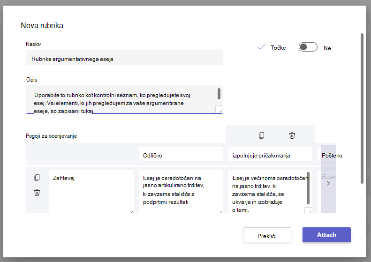371x262 pixels.
Task: Click into the Opis description textbox
Action: tap(124, 99)
